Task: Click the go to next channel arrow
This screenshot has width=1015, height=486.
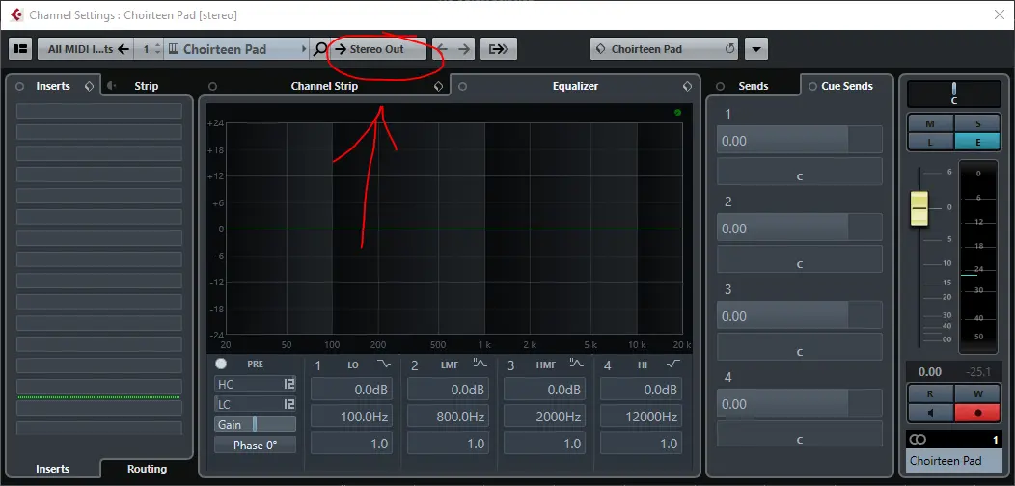Action: click(464, 49)
